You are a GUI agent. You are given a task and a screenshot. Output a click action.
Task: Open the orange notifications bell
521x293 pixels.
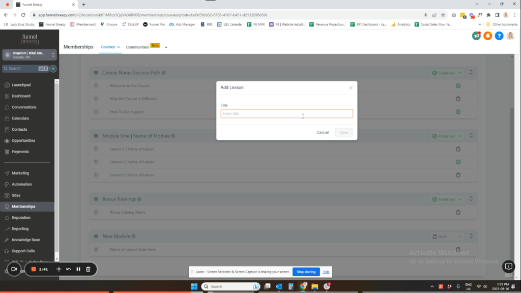(487, 36)
